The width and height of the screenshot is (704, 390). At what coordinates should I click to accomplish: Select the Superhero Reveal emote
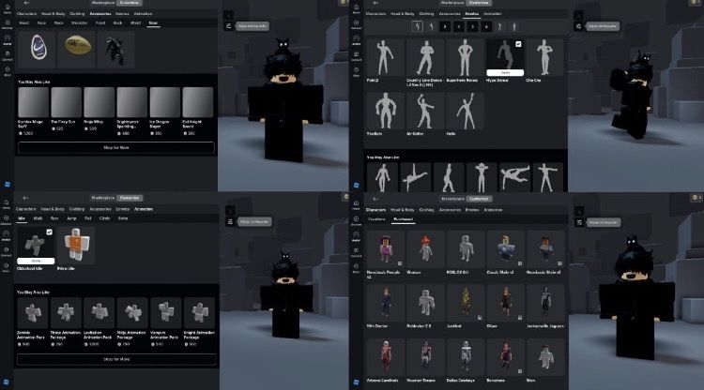tap(466, 60)
